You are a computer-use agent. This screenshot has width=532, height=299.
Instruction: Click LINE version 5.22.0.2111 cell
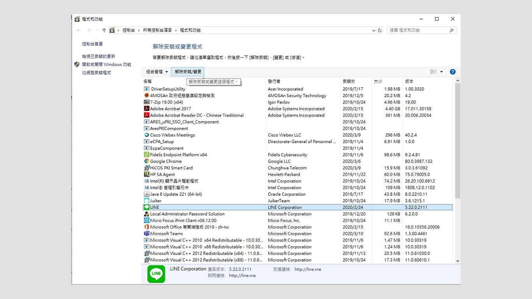(x=416, y=208)
